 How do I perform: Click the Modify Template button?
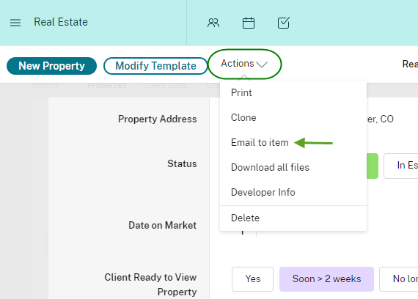(155, 66)
